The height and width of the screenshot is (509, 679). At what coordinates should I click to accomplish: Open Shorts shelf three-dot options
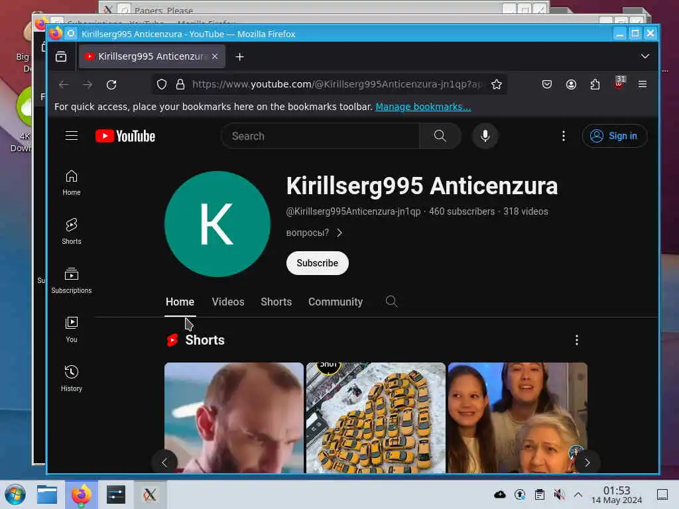click(x=576, y=340)
